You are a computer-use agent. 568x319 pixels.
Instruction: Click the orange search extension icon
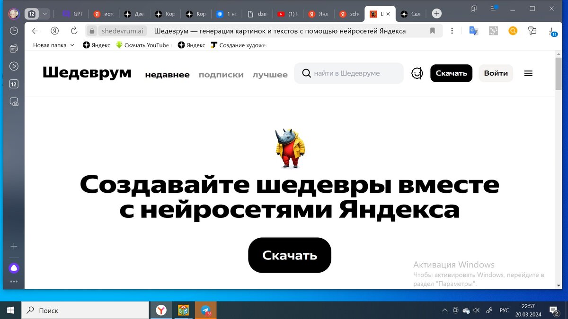[513, 31]
